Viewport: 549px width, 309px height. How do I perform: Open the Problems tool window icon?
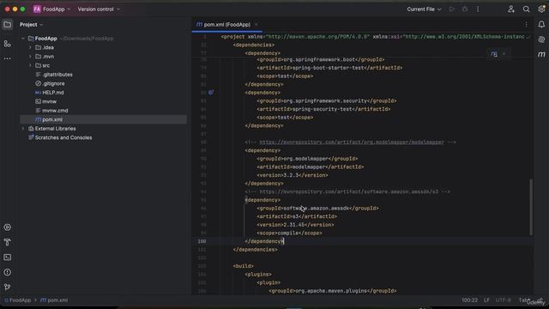point(8,272)
